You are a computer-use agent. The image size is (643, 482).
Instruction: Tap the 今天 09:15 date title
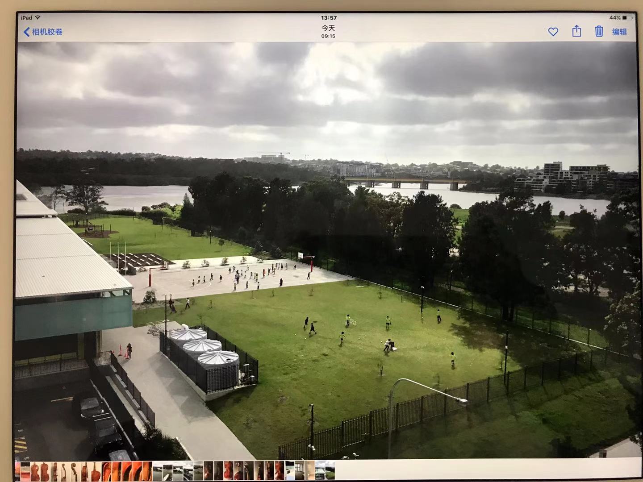point(328,31)
